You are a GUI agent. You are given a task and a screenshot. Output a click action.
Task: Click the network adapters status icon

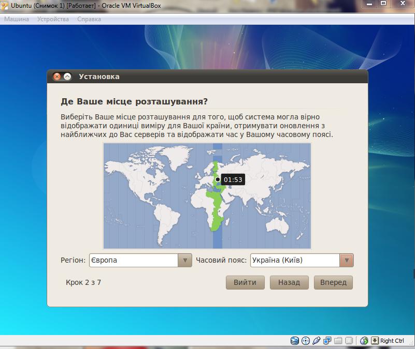[x=327, y=341]
